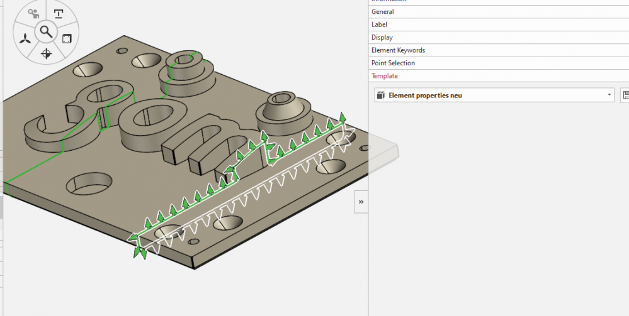Collapse the side panel with double-arrow button
Screen dimensions: 629x316
(x=361, y=202)
